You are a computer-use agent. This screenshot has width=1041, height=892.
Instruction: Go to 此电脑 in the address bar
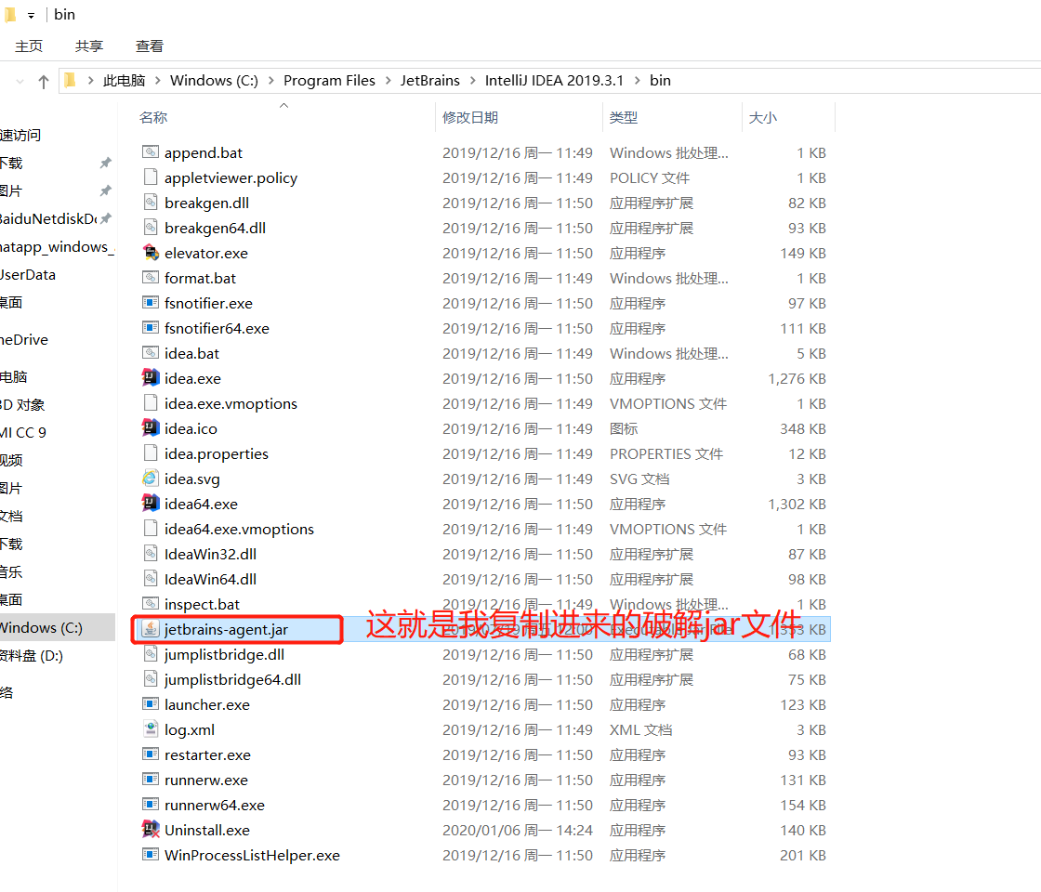[x=125, y=80]
